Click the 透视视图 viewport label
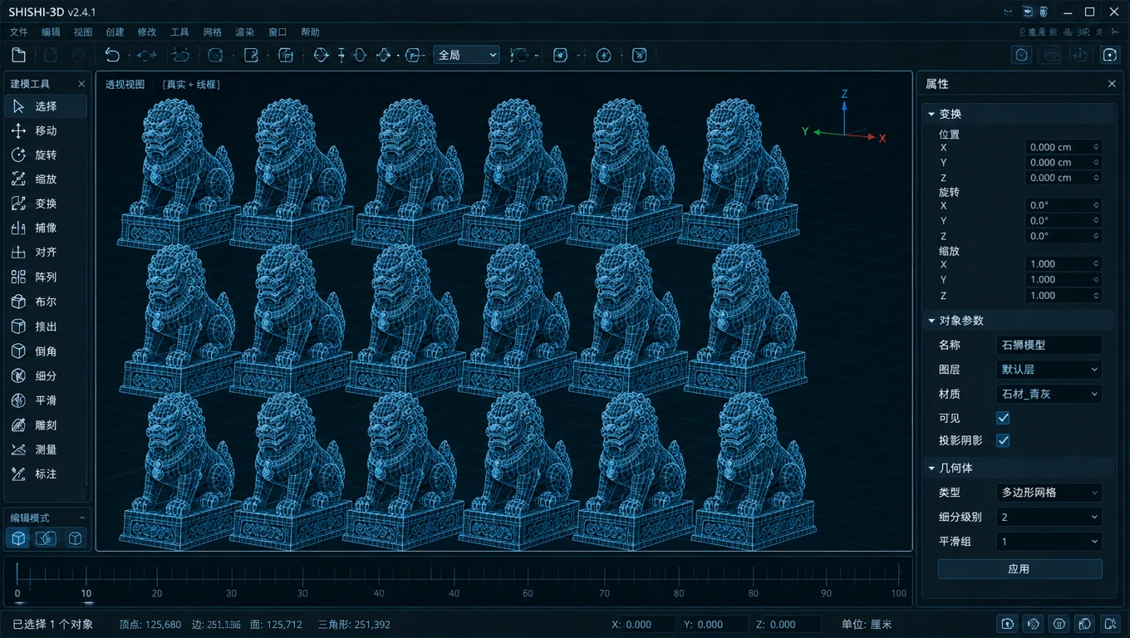This screenshot has width=1130, height=638. [125, 85]
